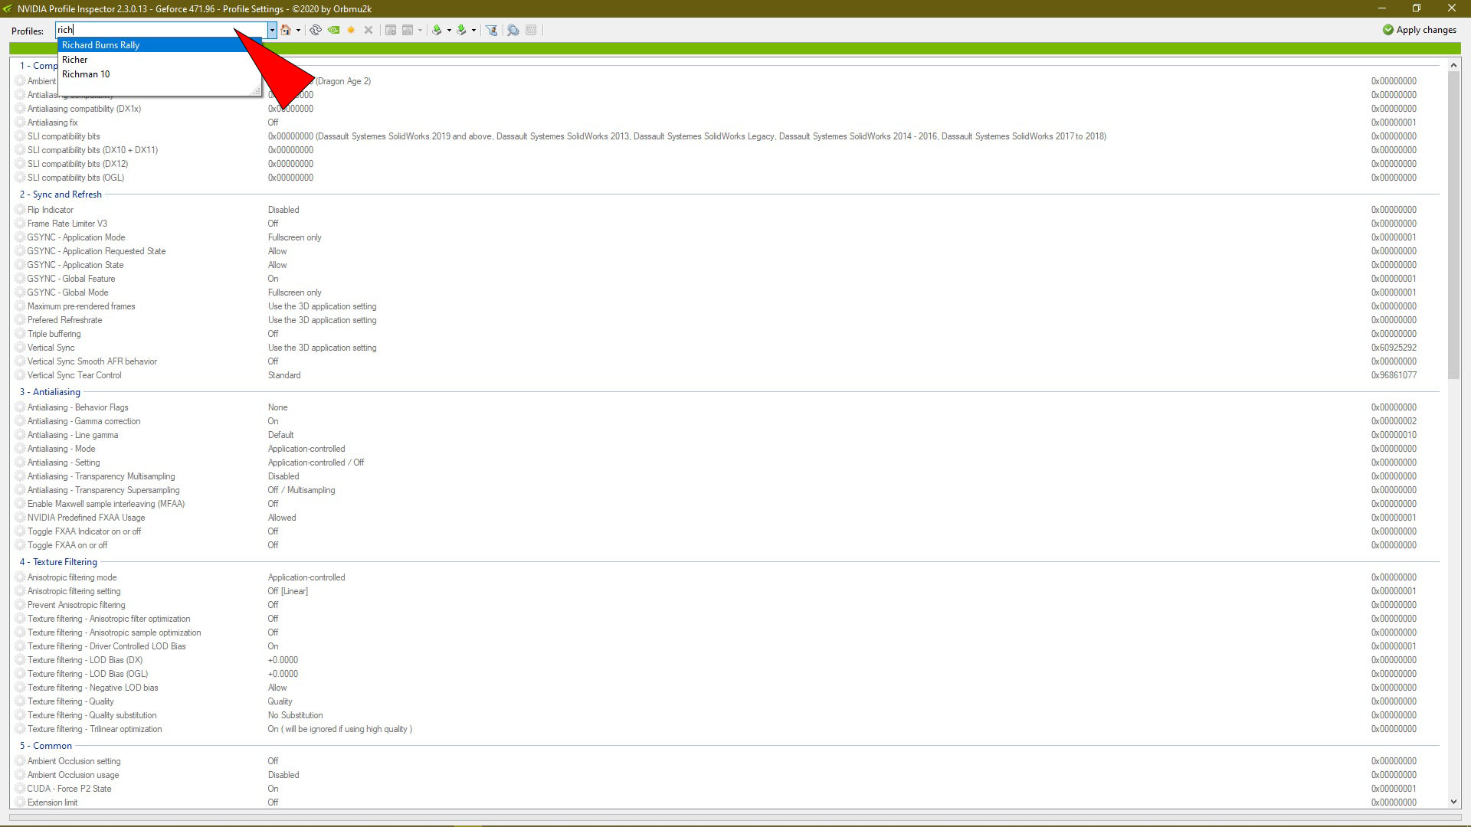Click value Fullscreen only for GSYNC - Application Mode

pos(295,237)
